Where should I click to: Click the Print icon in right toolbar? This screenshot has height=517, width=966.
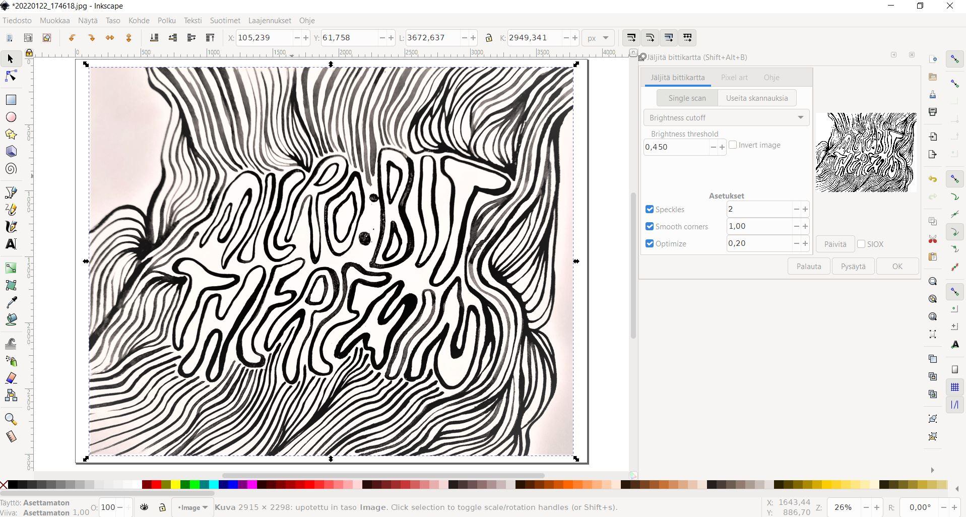(933, 112)
